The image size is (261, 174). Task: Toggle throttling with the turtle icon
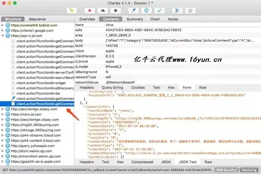[x=103, y=11]
